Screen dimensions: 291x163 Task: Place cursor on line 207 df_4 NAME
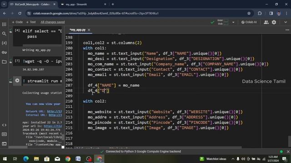(114, 85)
